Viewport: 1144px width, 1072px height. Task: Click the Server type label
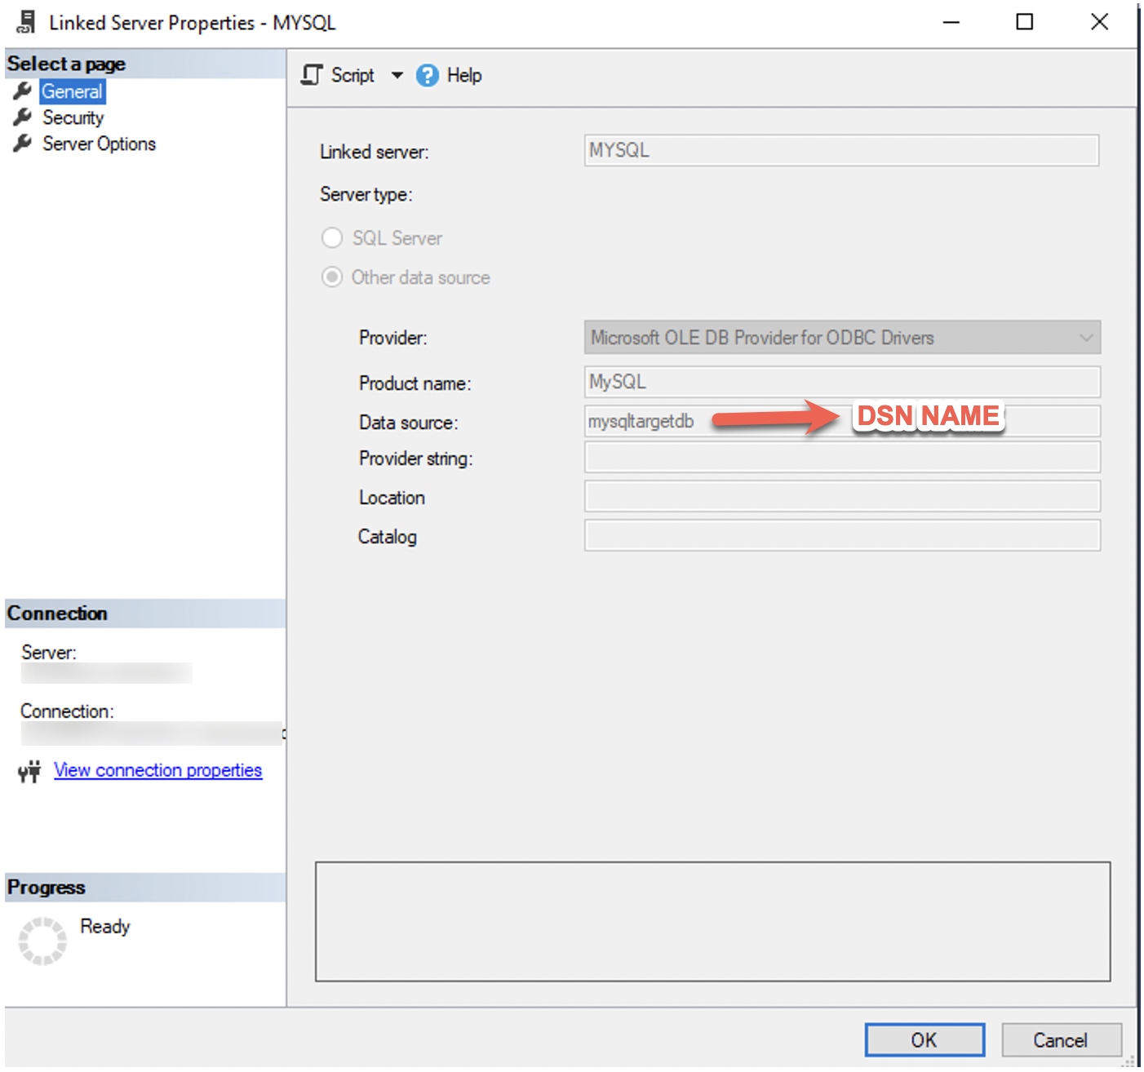[366, 194]
